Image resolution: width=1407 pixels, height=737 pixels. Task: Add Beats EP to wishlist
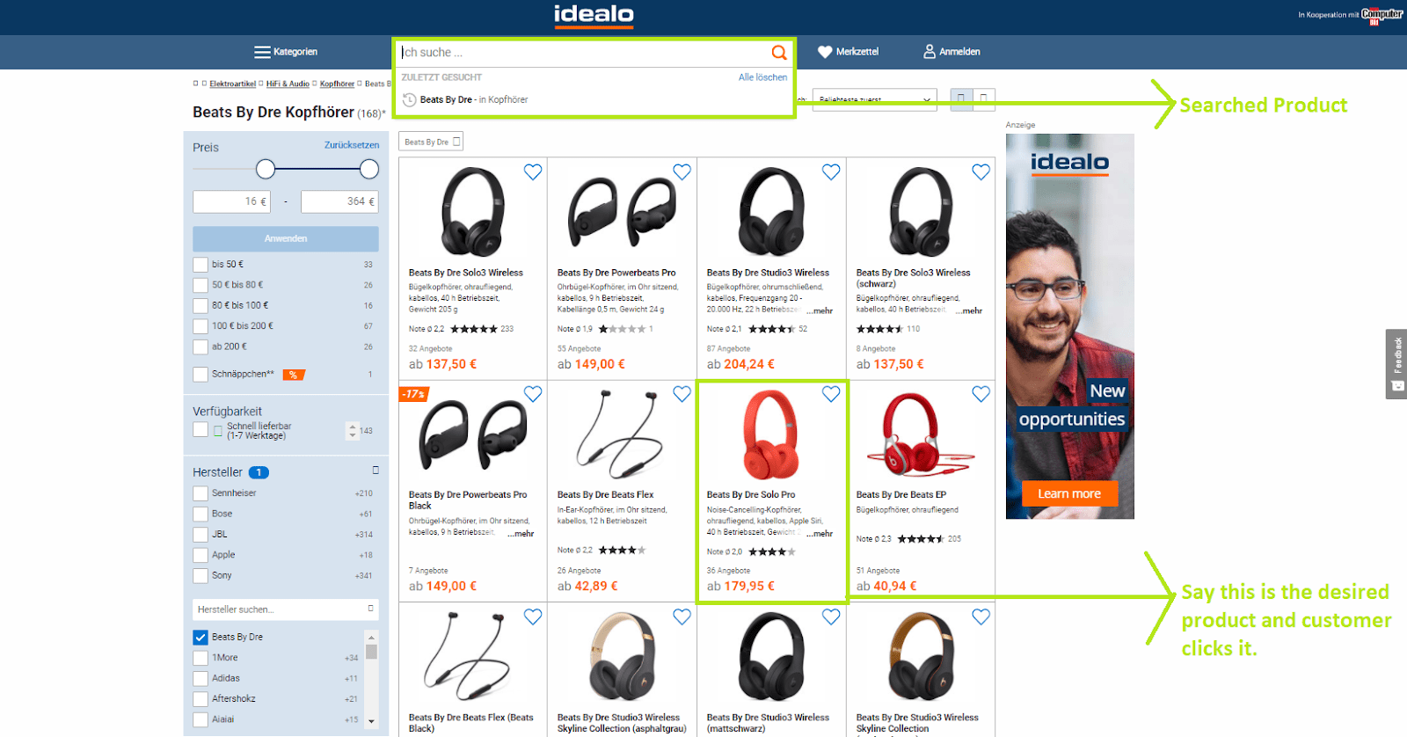click(981, 394)
